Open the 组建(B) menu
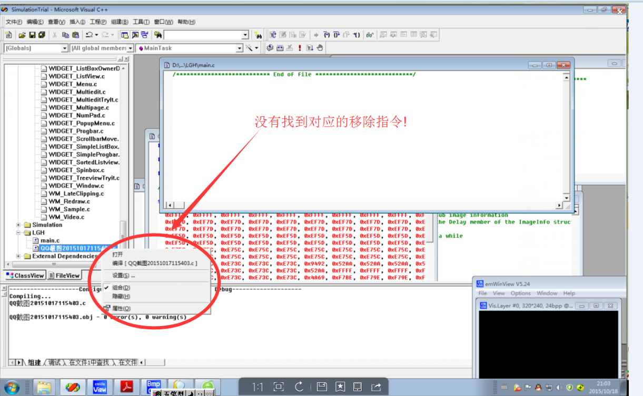643x396 pixels. pyautogui.click(x=120, y=22)
